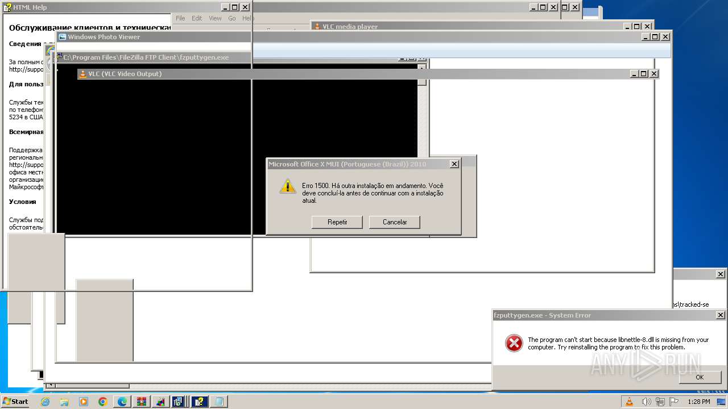Viewport: 728px width, 409px height.
Task: Minimize the Windows Photo Viewer window
Action: 646,37
